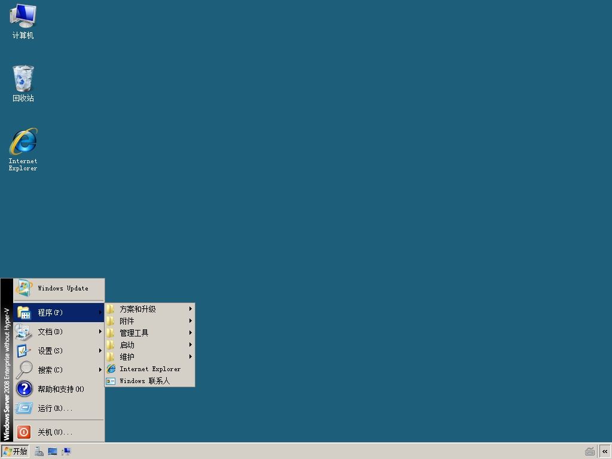Viewport: 612px width, 459px height.
Task: Expand the 维护 maintenance folder
Action: pyautogui.click(x=150, y=357)
